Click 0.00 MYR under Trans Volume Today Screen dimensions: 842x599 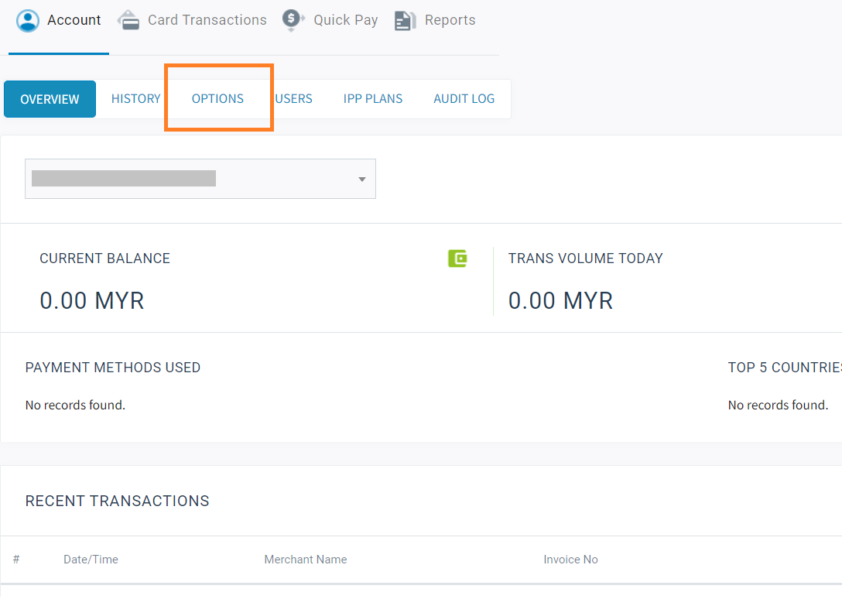click(560, 301)
